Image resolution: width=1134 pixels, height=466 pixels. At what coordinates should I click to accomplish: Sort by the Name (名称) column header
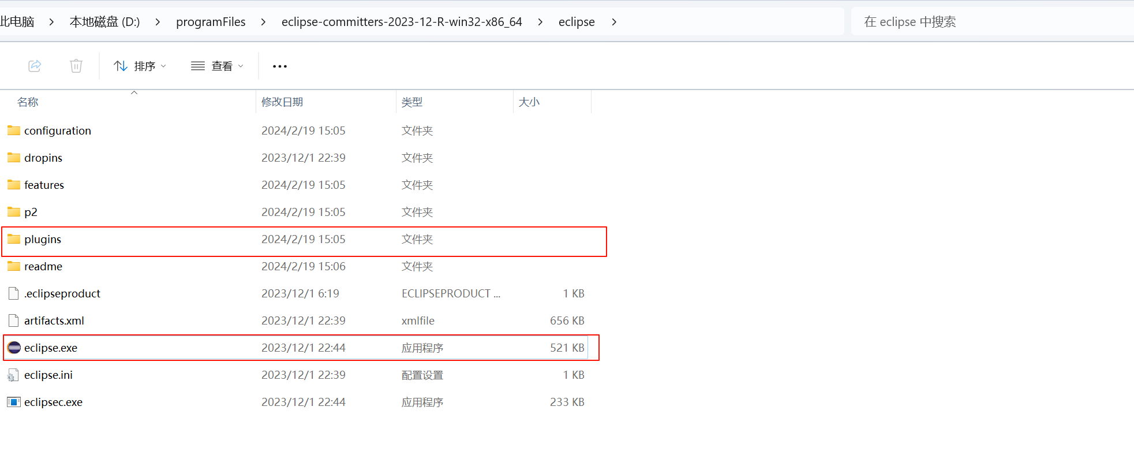pos(28,102)
